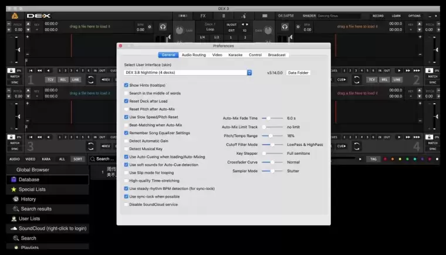This screenshot has width=446, height=255.
Task: Click the LEARN button in top bar
Action: point(396,16)
